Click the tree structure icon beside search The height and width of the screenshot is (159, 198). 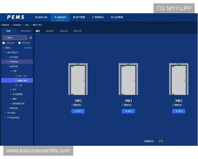click(x=30, y=38)
